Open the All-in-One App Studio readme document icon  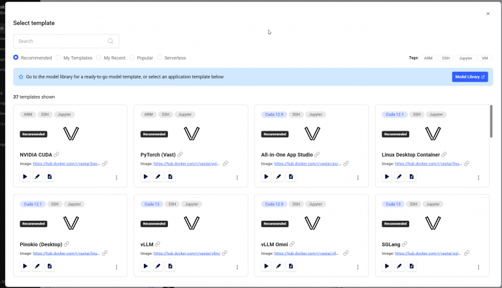(291, 176)
